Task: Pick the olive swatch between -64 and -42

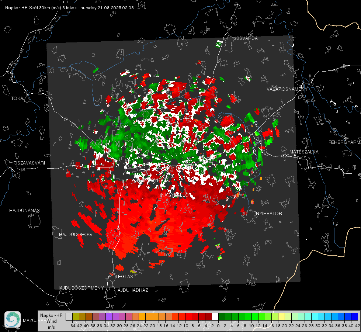Action: coord(76,317)
